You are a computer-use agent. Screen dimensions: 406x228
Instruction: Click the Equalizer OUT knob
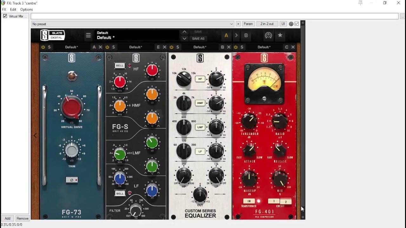point(200,194)
